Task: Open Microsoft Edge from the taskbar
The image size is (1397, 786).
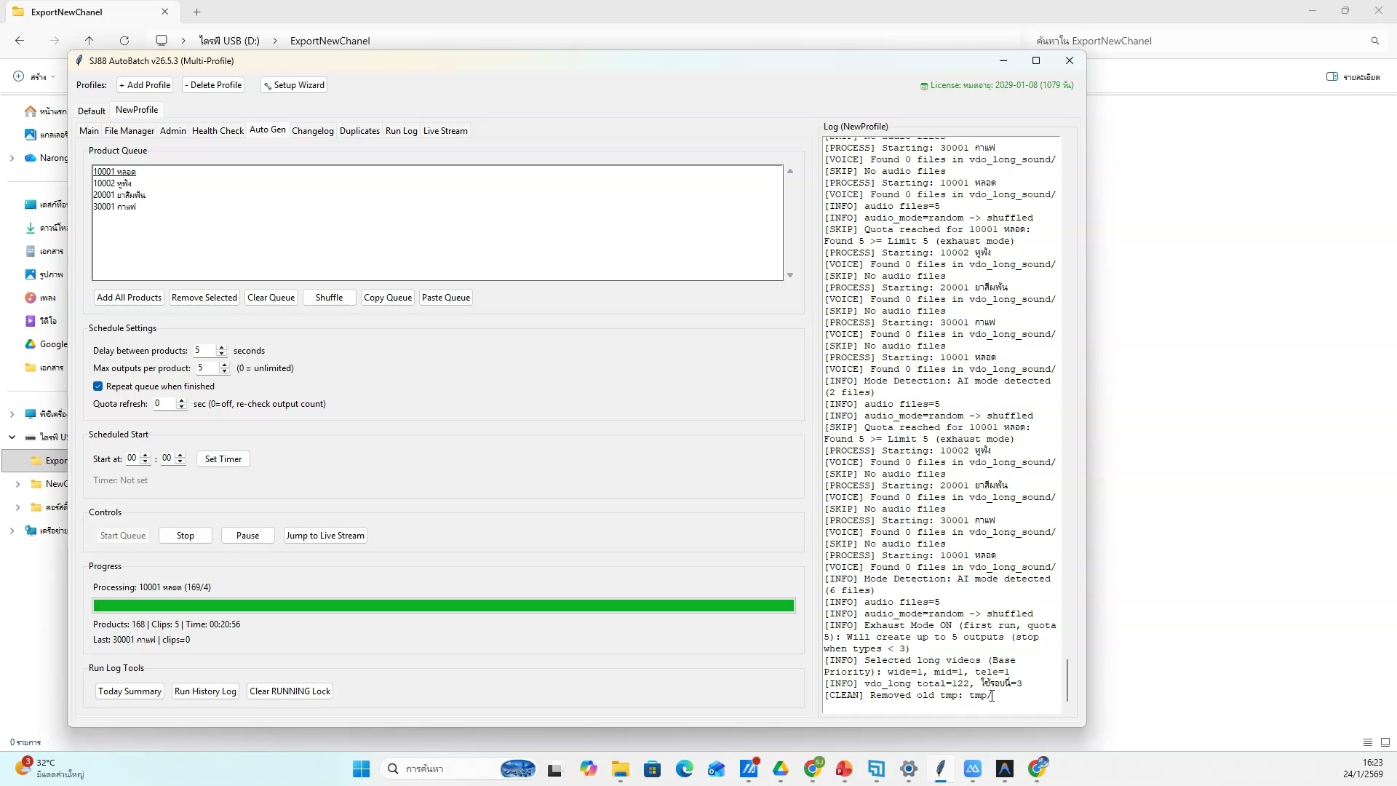Action: 684,769
